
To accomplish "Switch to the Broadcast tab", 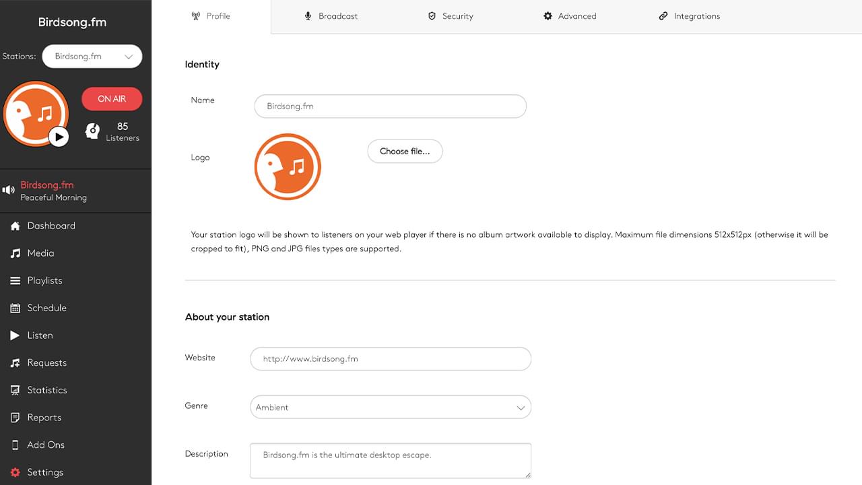I will tap(331, 15).
